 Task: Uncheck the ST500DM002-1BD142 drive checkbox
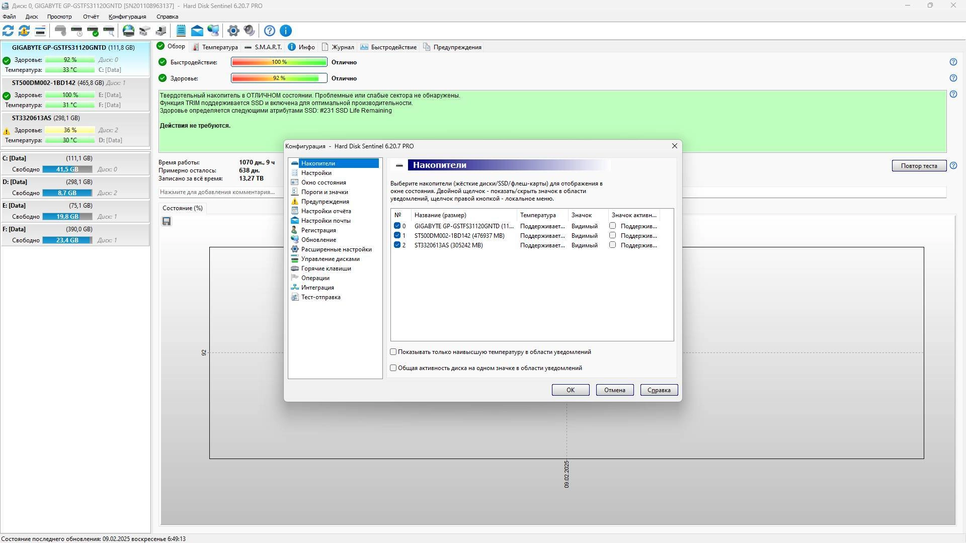(397, 235)
